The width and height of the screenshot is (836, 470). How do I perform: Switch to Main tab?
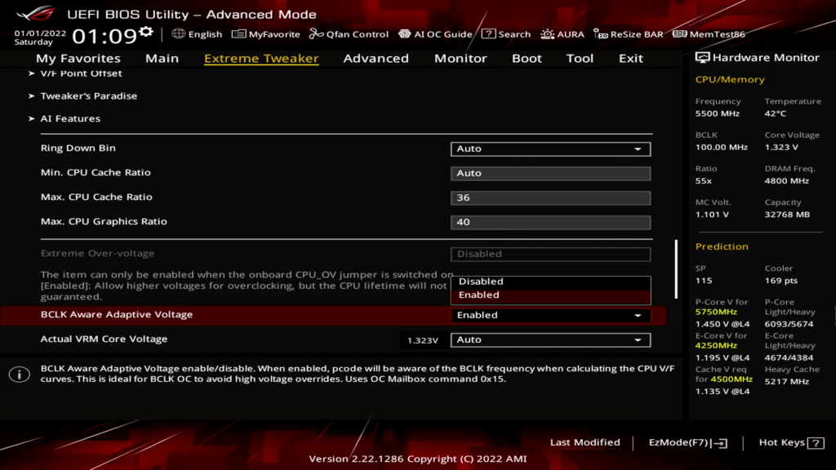click(162, 58)
